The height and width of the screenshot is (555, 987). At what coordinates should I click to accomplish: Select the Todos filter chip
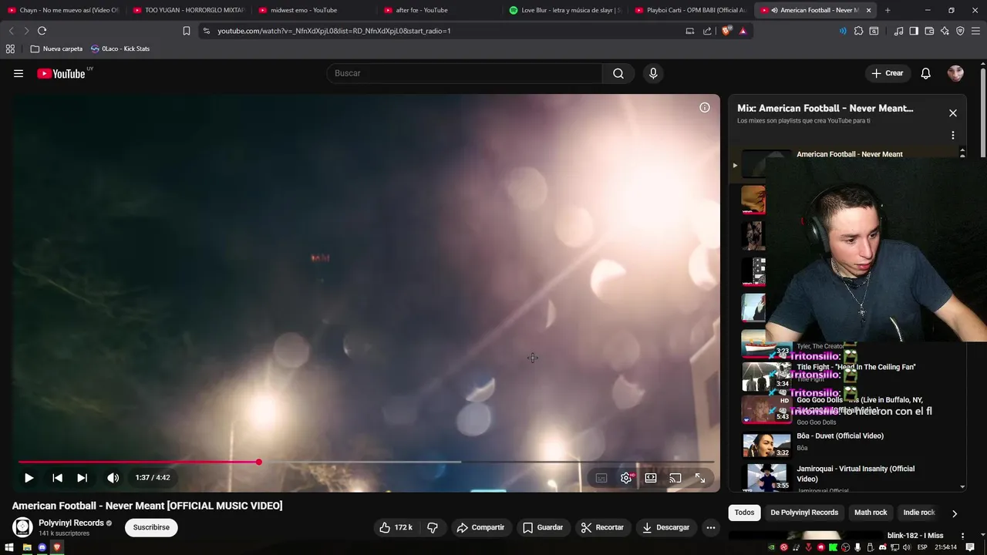744,513
